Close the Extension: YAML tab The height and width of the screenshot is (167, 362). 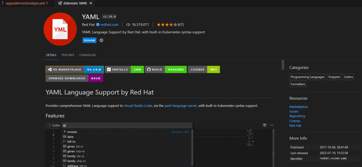(x=90, y=3)
